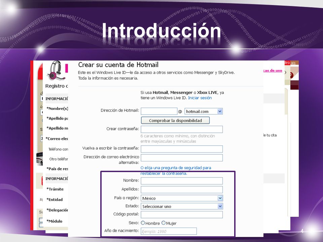Screen dimensions: 323x242
Task: Click the Nombre input field
Action: 182,181
